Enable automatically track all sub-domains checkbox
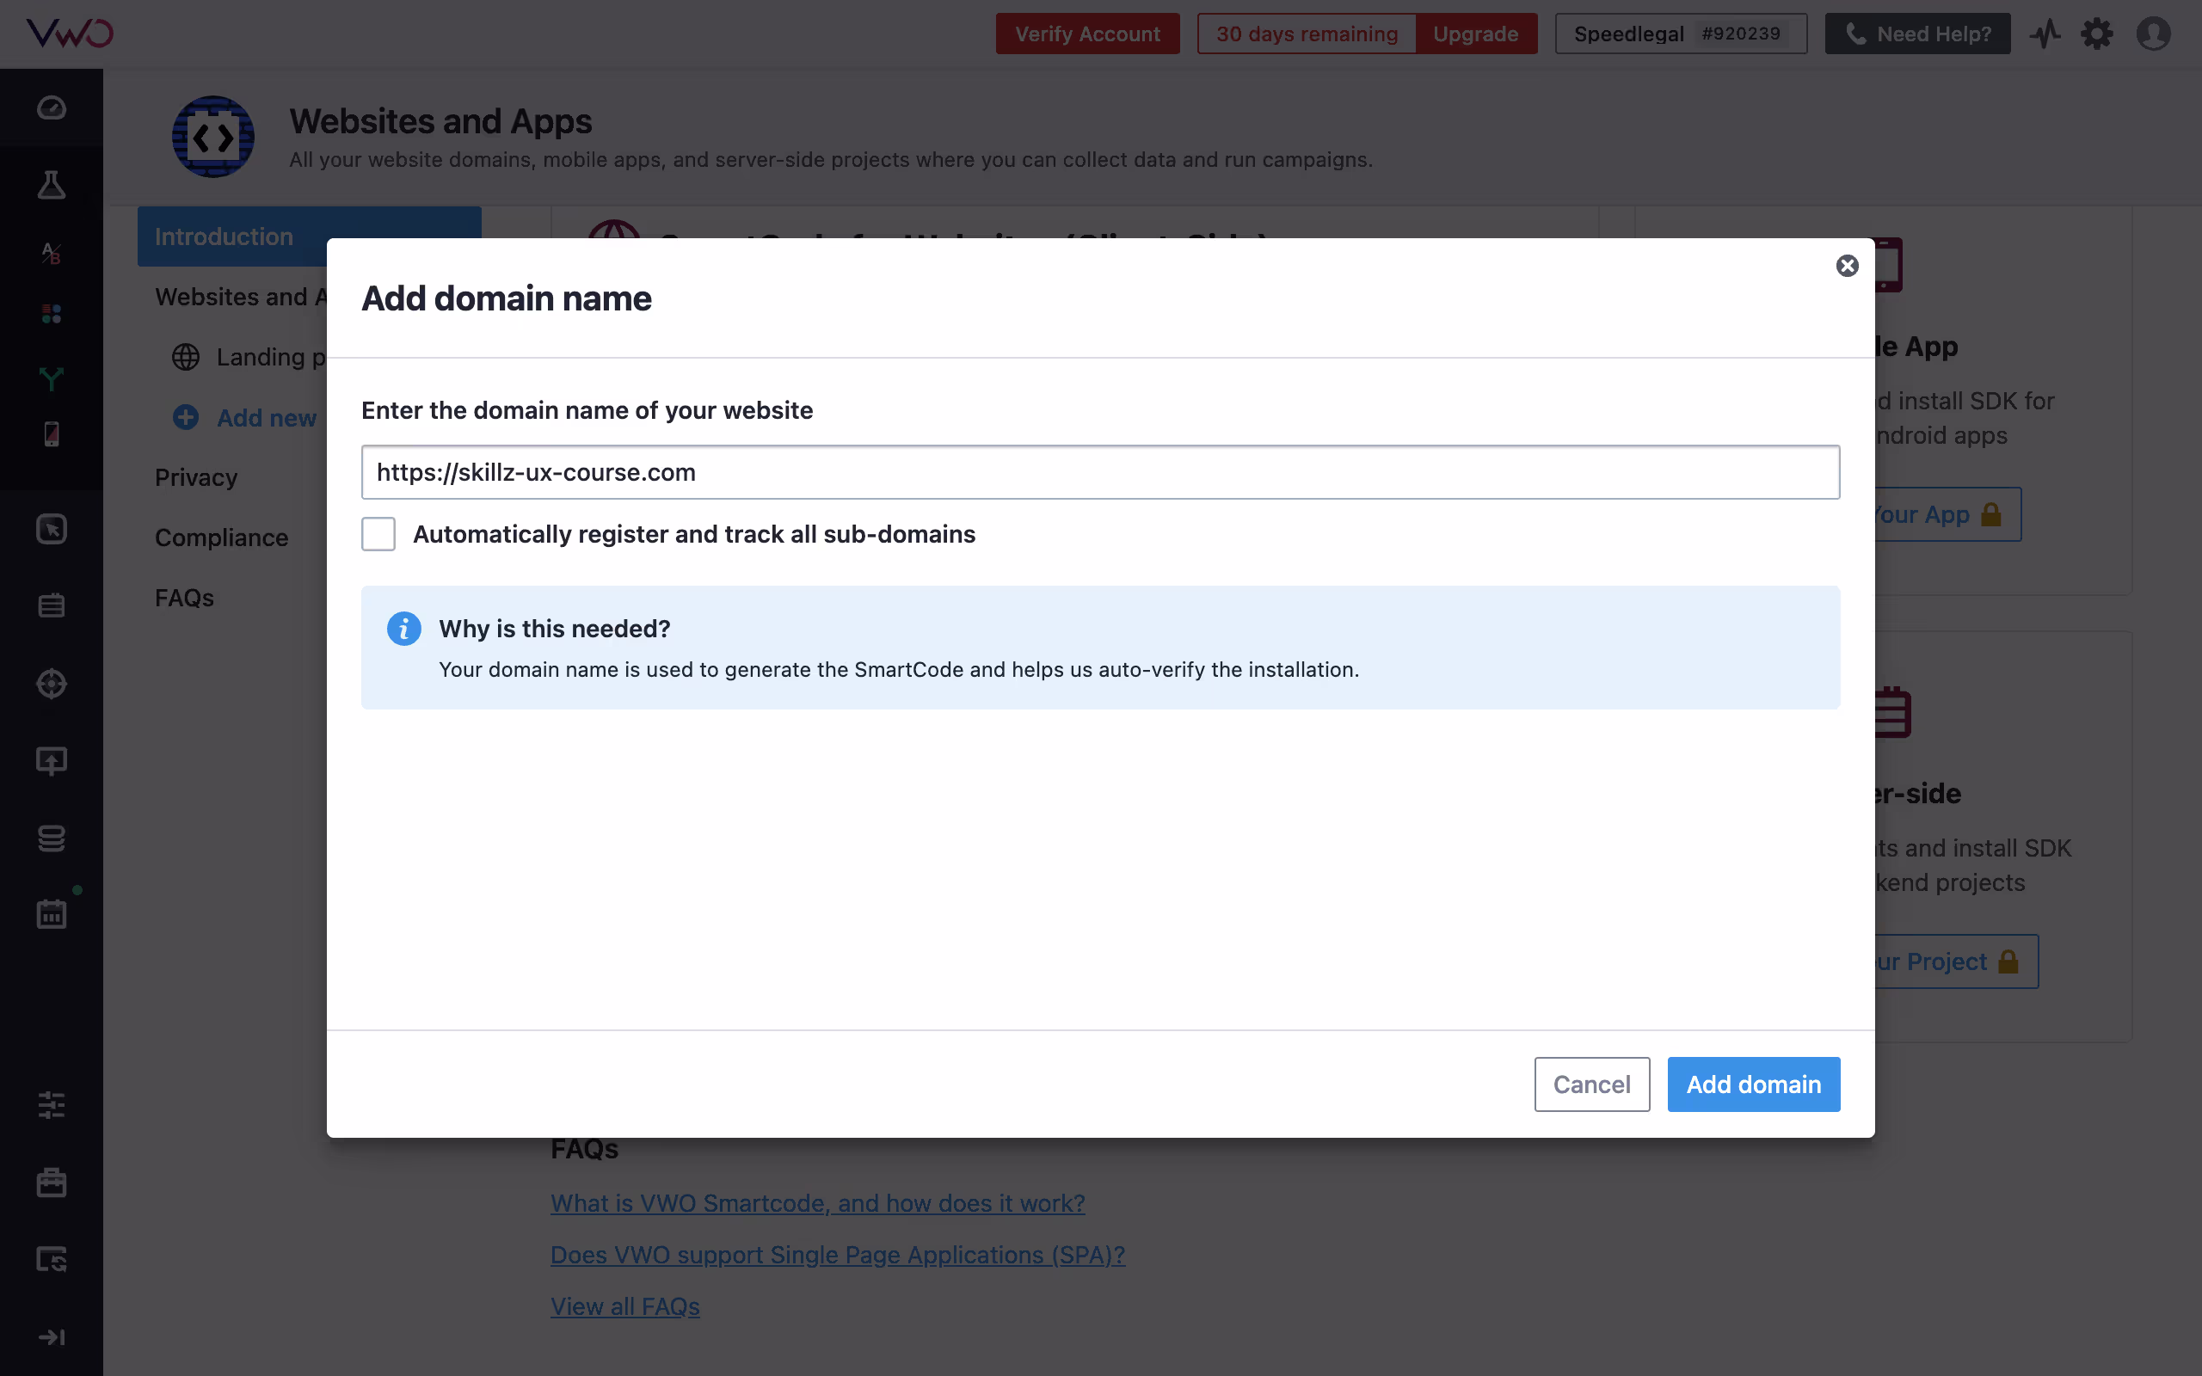The image size is (2202, 1376). coord(378,534)
